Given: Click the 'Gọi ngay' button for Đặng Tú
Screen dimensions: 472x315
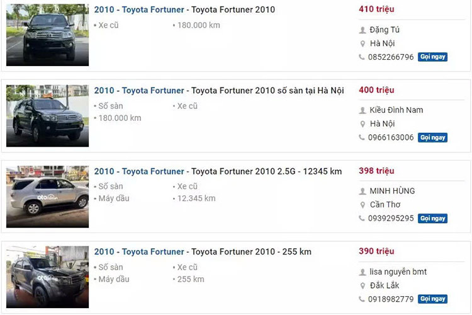Looking at the screenshot, I should (x=432, y=57).
